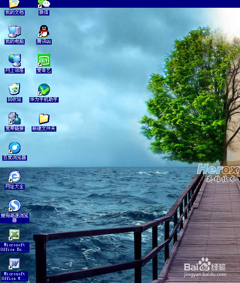Select the 新建文件夹 text label

click(44, 129)
